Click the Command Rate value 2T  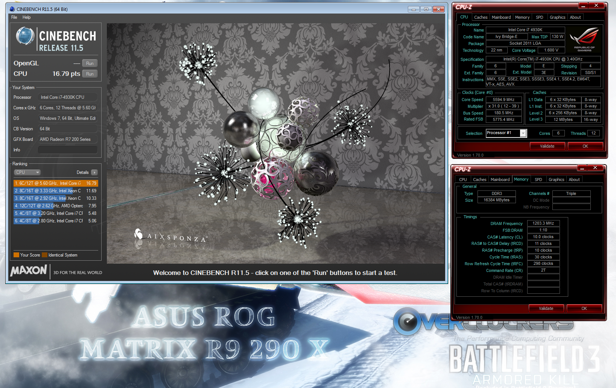click(543, 270)
